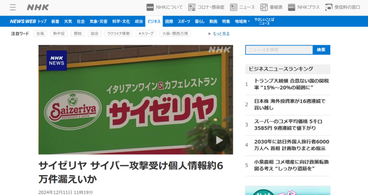
Task: Open ranking 2 日本株 海外投資家 article
Action: coord(290,104)
